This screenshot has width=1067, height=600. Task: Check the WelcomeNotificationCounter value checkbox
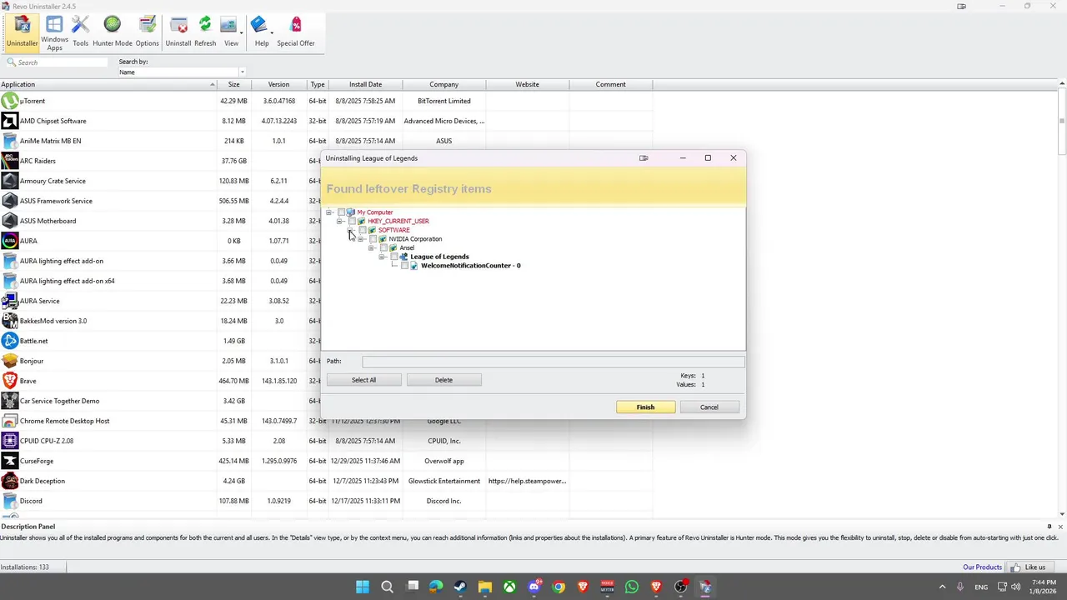[404, 266]
